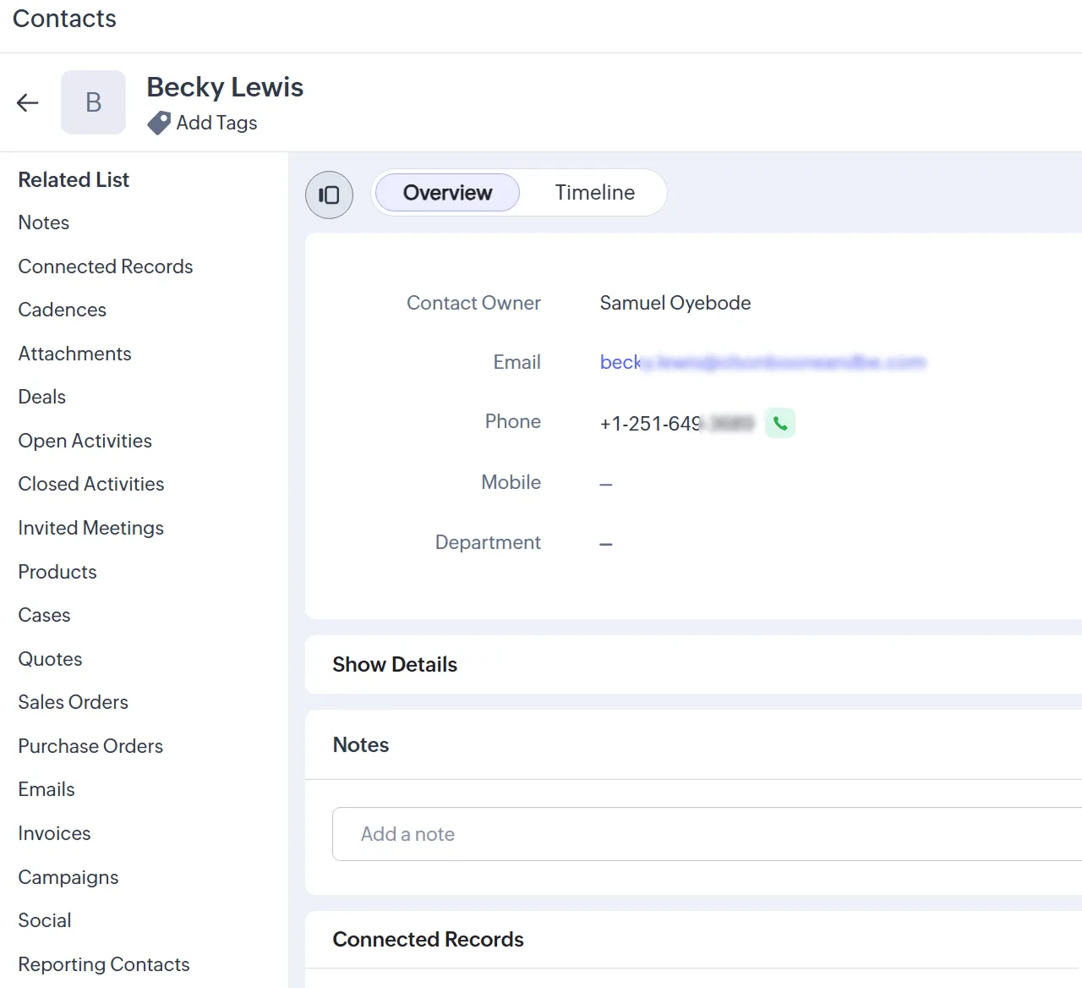This screenshot has width=1082, height=988.
Task: Open Notes in the related list
Action: pos(44,222)
